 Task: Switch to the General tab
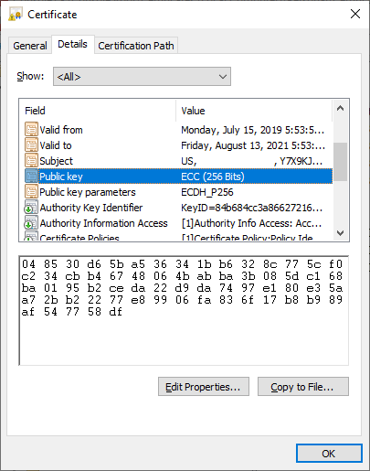point(30,46)
